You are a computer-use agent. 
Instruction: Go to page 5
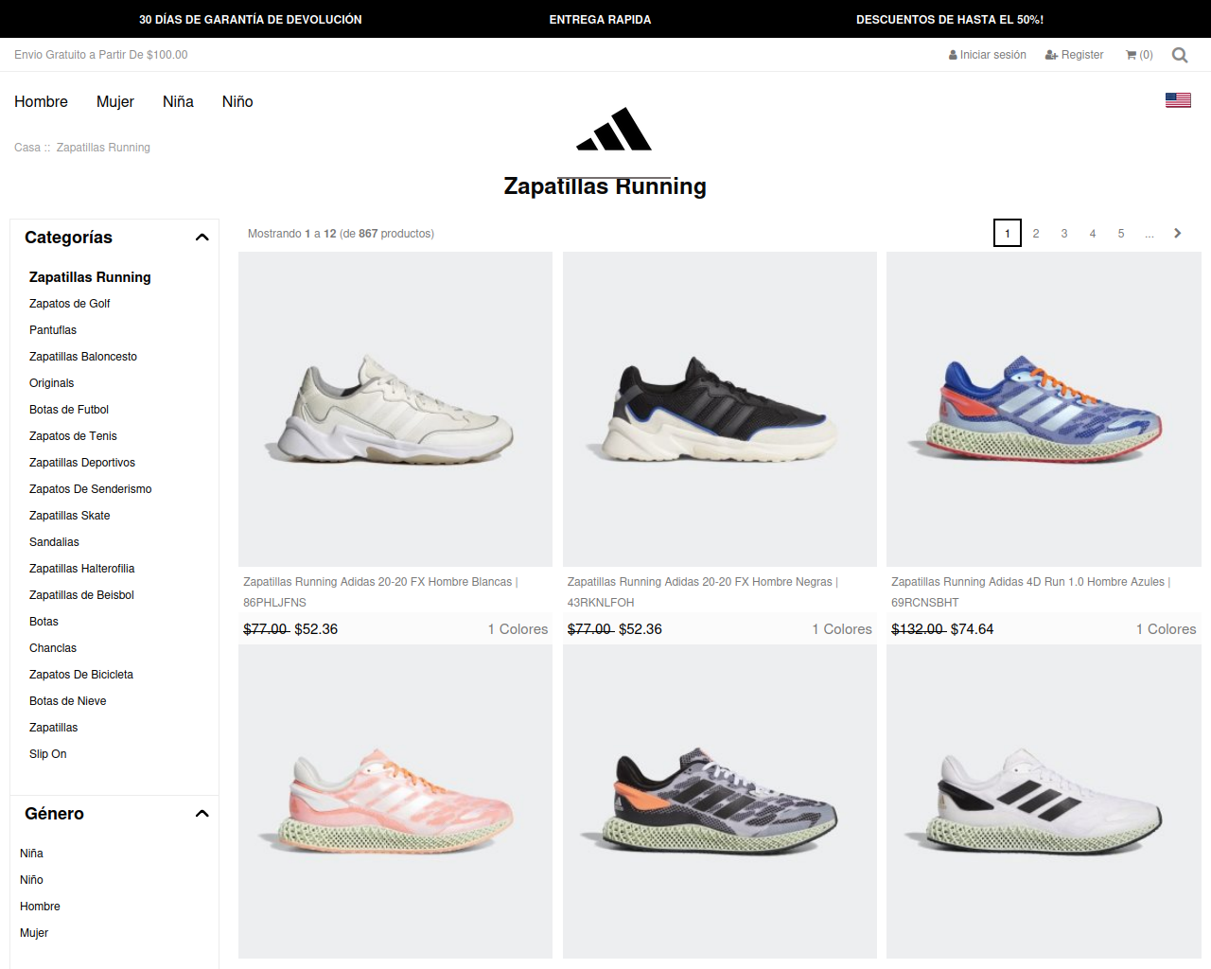[x=1121, y=233]
